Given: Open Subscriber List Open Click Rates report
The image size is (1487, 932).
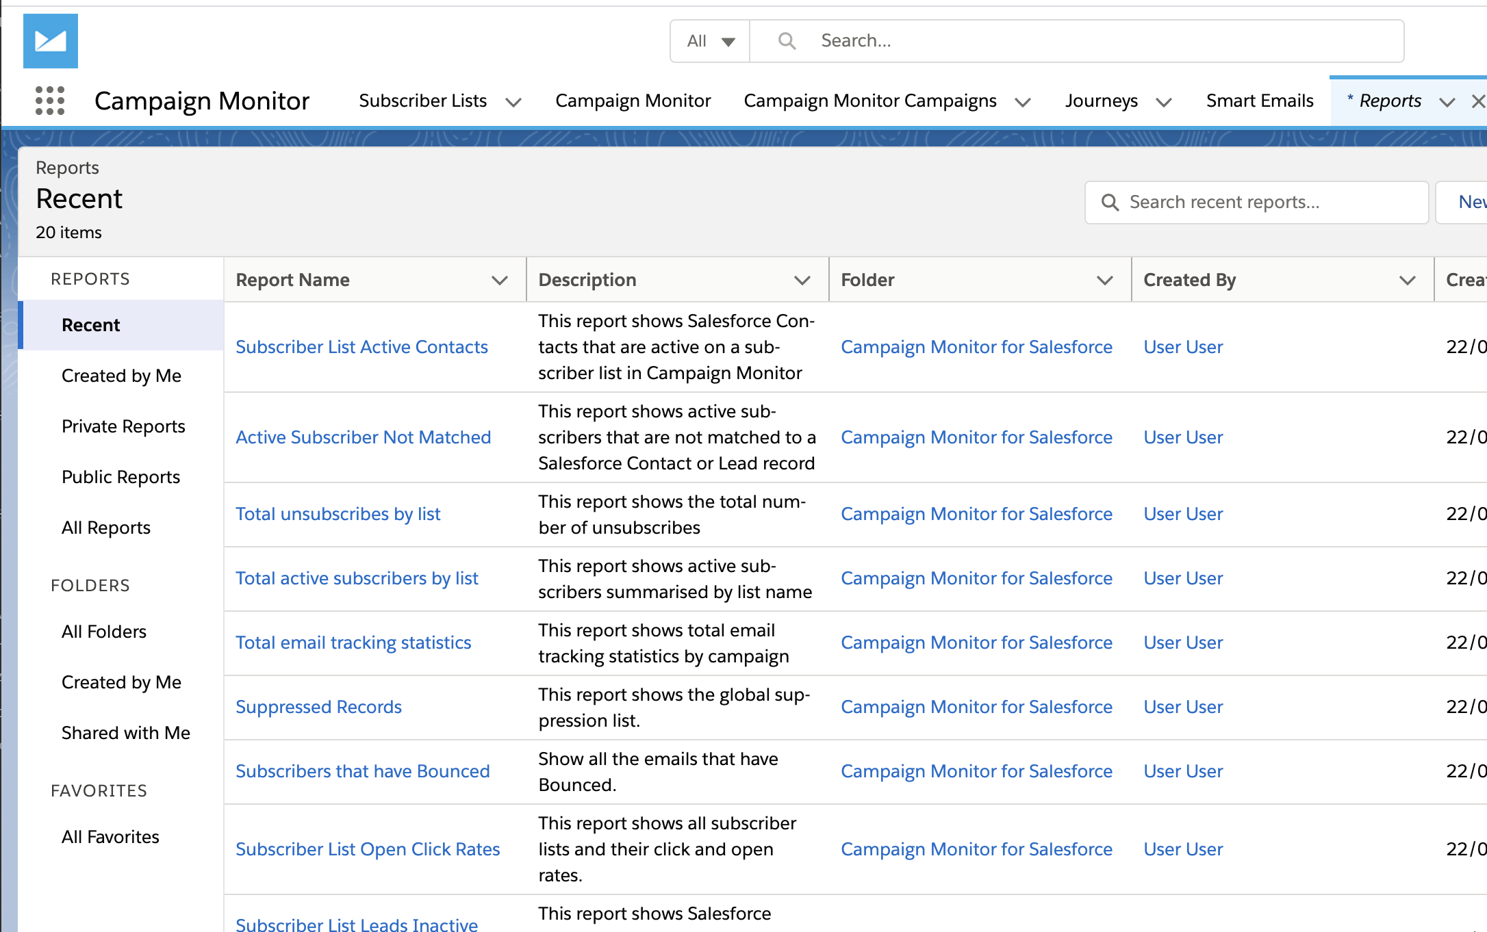Looking at the screenshot, I should click(368, 849).
